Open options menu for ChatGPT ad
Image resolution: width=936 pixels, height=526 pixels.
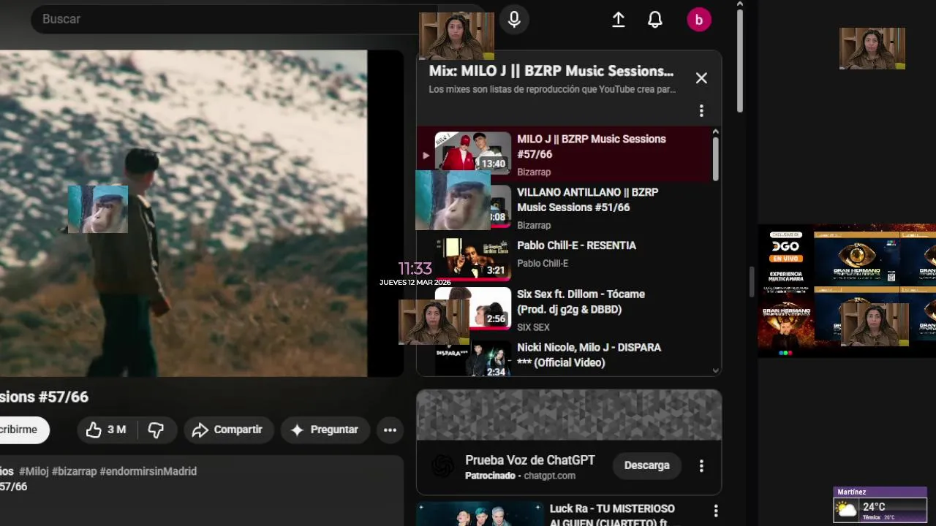click(701, 465)
